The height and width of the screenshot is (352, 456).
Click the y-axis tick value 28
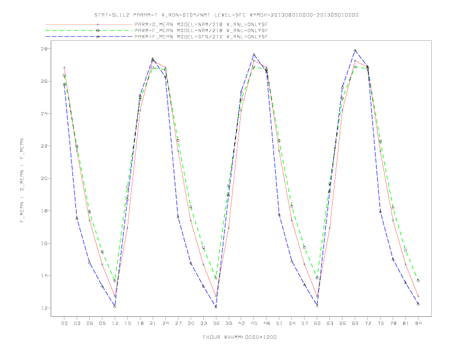pos(44,49)
